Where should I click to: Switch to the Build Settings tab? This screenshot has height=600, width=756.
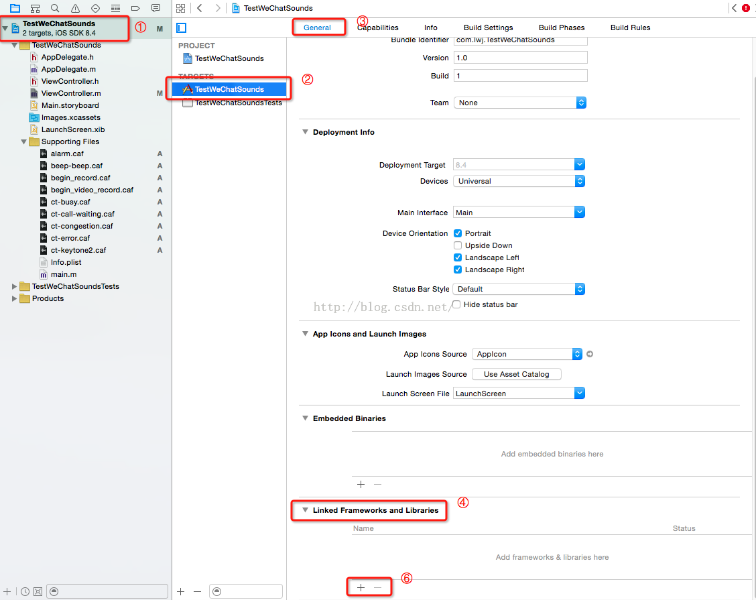coord(488,27)
